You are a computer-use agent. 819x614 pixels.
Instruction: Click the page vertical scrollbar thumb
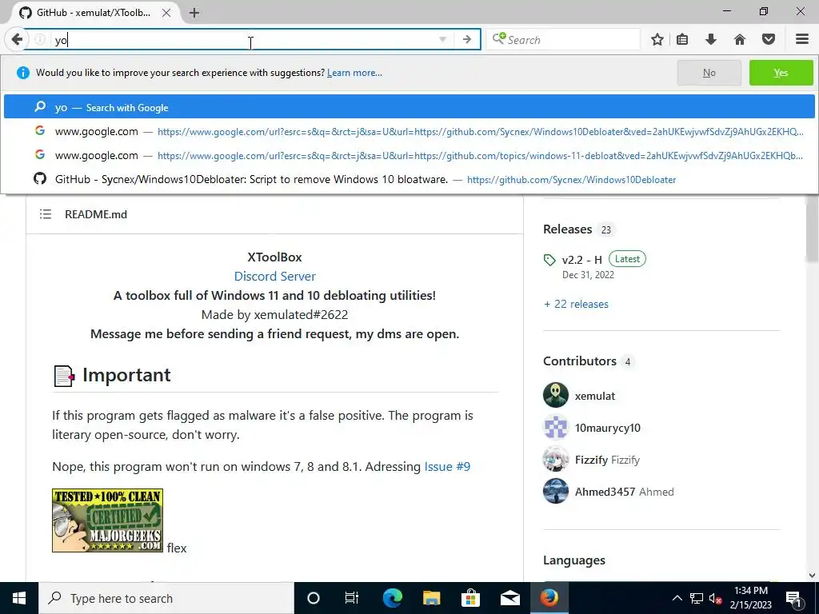click(813, 229)
